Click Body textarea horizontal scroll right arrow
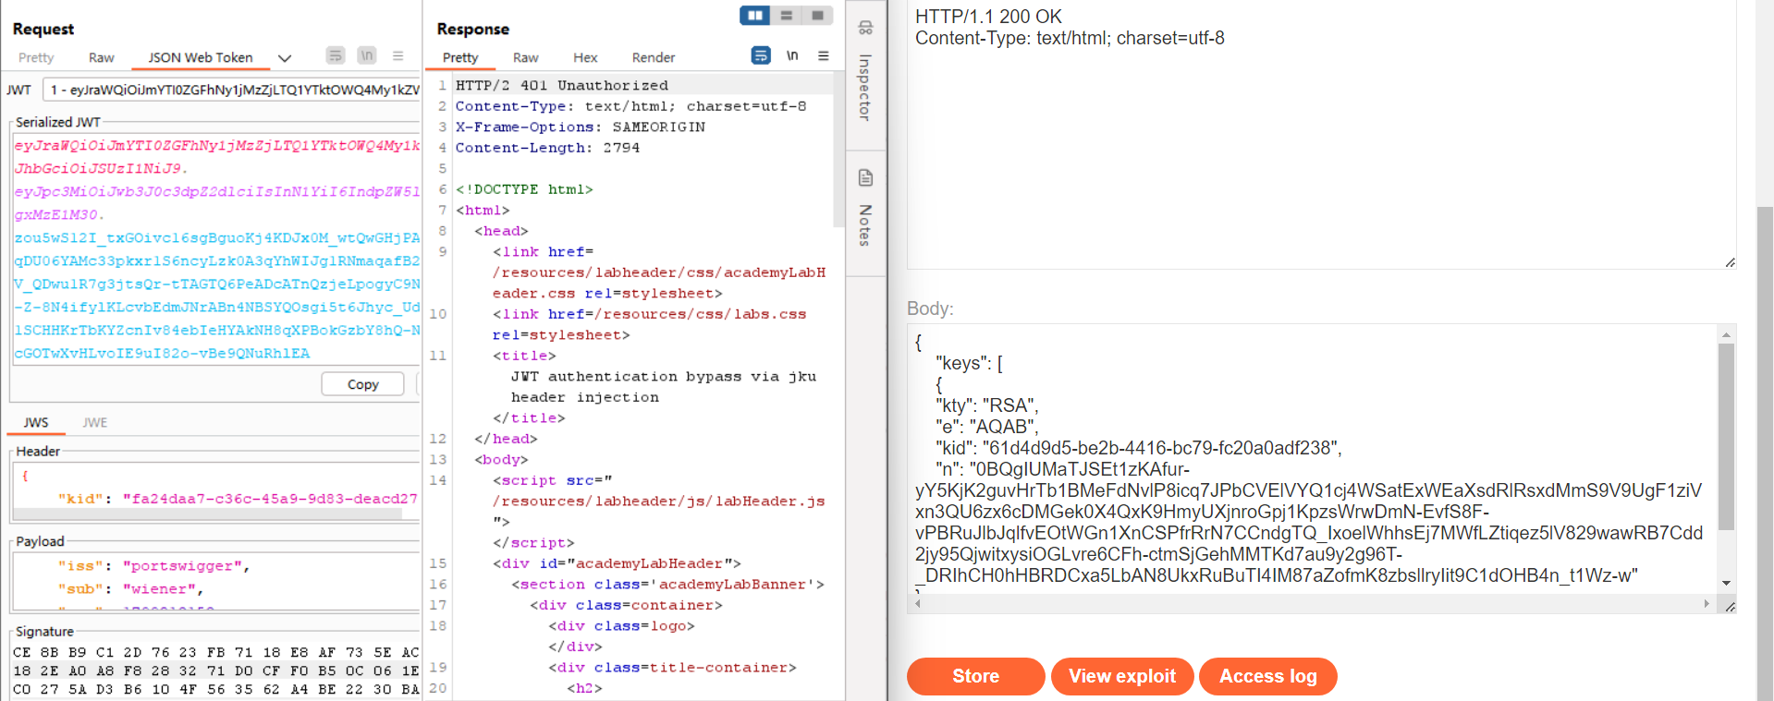This screenshot has width=1774, height=701. click(x=1707, y=604)
